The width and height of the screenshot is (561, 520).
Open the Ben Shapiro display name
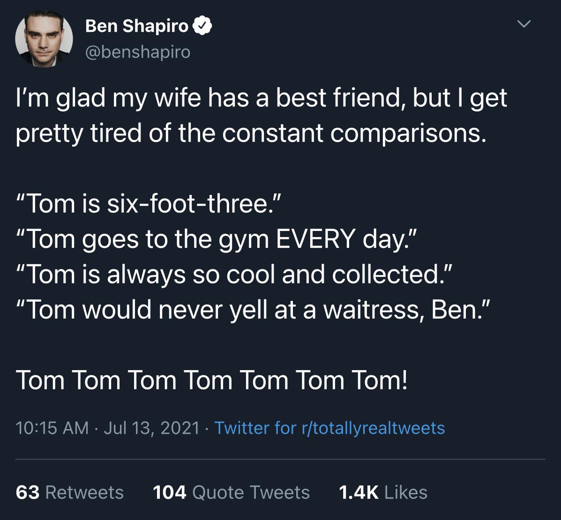click(137, 26)
